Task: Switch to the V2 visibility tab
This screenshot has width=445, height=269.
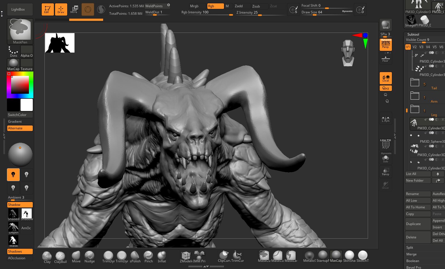Action: (x=414, y=47)
